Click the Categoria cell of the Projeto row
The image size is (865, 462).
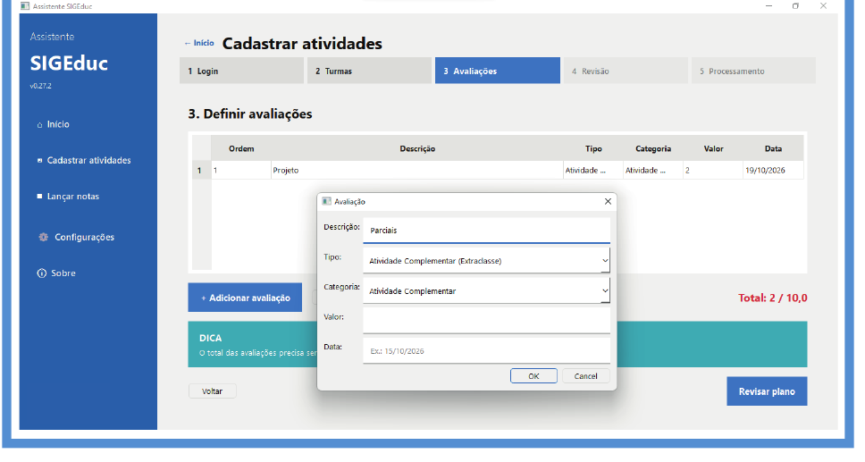(x=653, y=171)
